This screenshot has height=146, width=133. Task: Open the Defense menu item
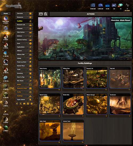[x=24, y=36]
